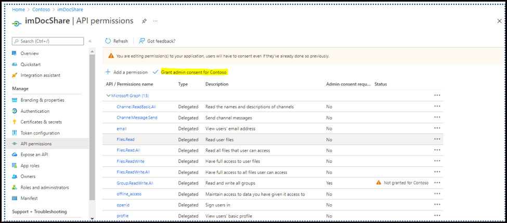Click the Authentication icon

(14, 111)
